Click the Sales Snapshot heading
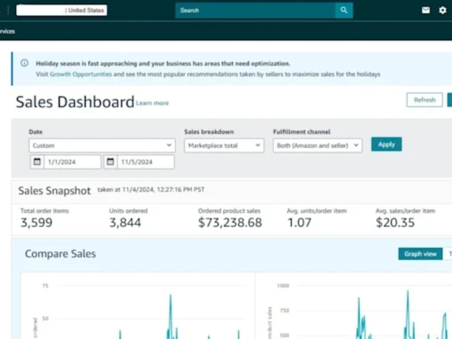452x339 pixels. point(54,191)
